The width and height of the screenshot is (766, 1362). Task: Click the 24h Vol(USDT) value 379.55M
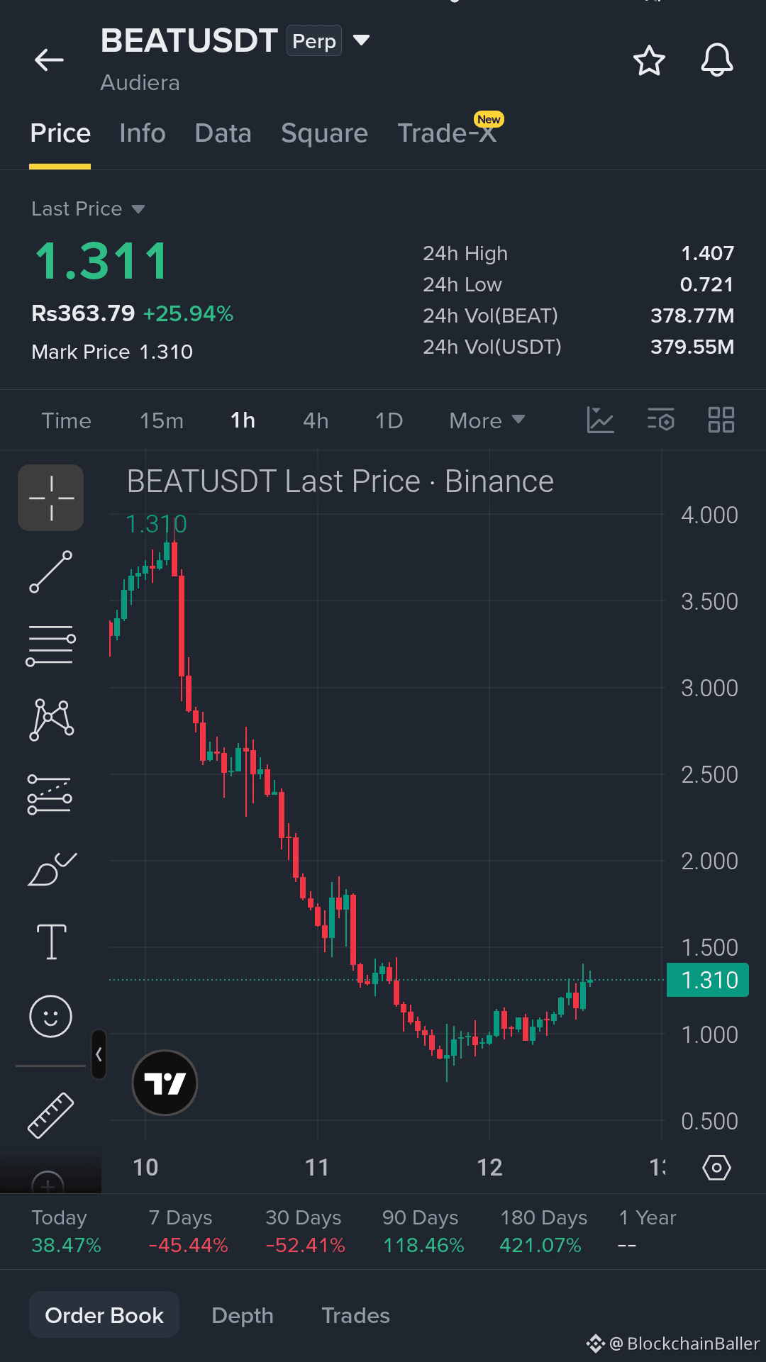[692, 347]
